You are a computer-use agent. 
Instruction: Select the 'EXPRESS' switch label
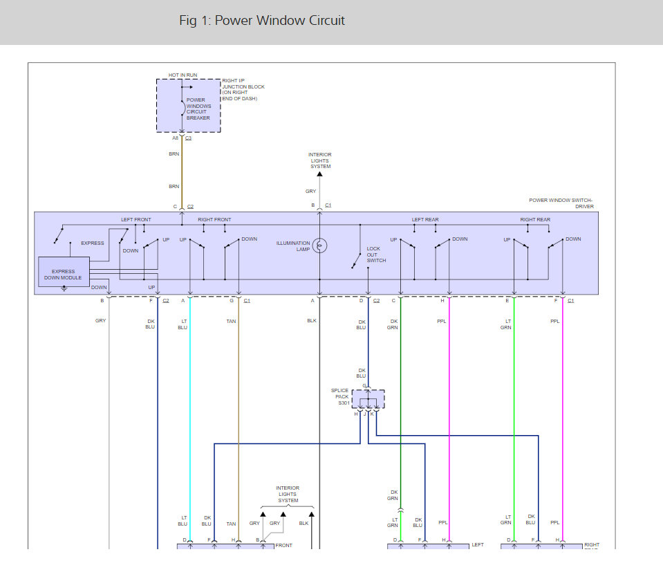[93, 243]
